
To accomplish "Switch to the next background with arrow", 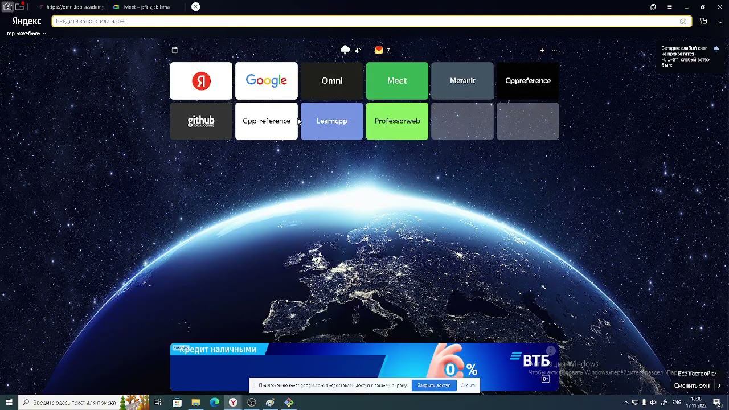I will pos(719,386).
